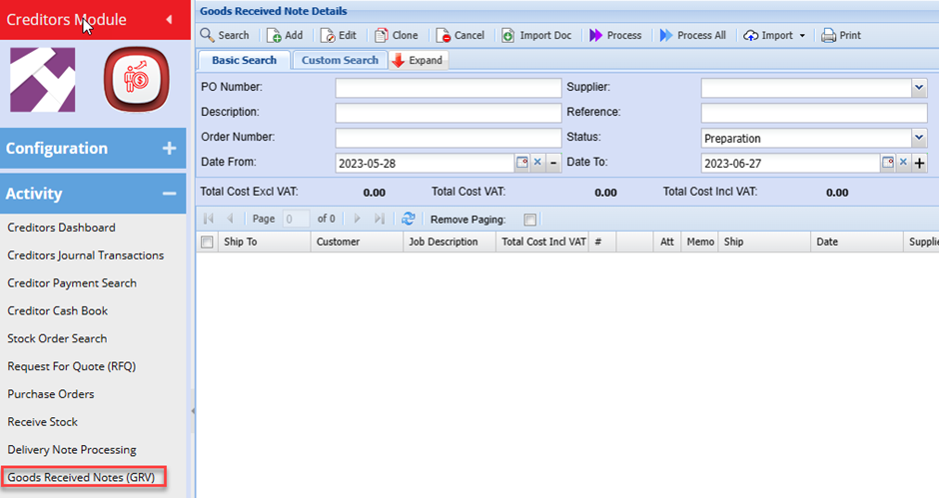939x498 pixels.
Task: Click the purple company logo icon
Action: pyautogui.click(x=43, y=80)
